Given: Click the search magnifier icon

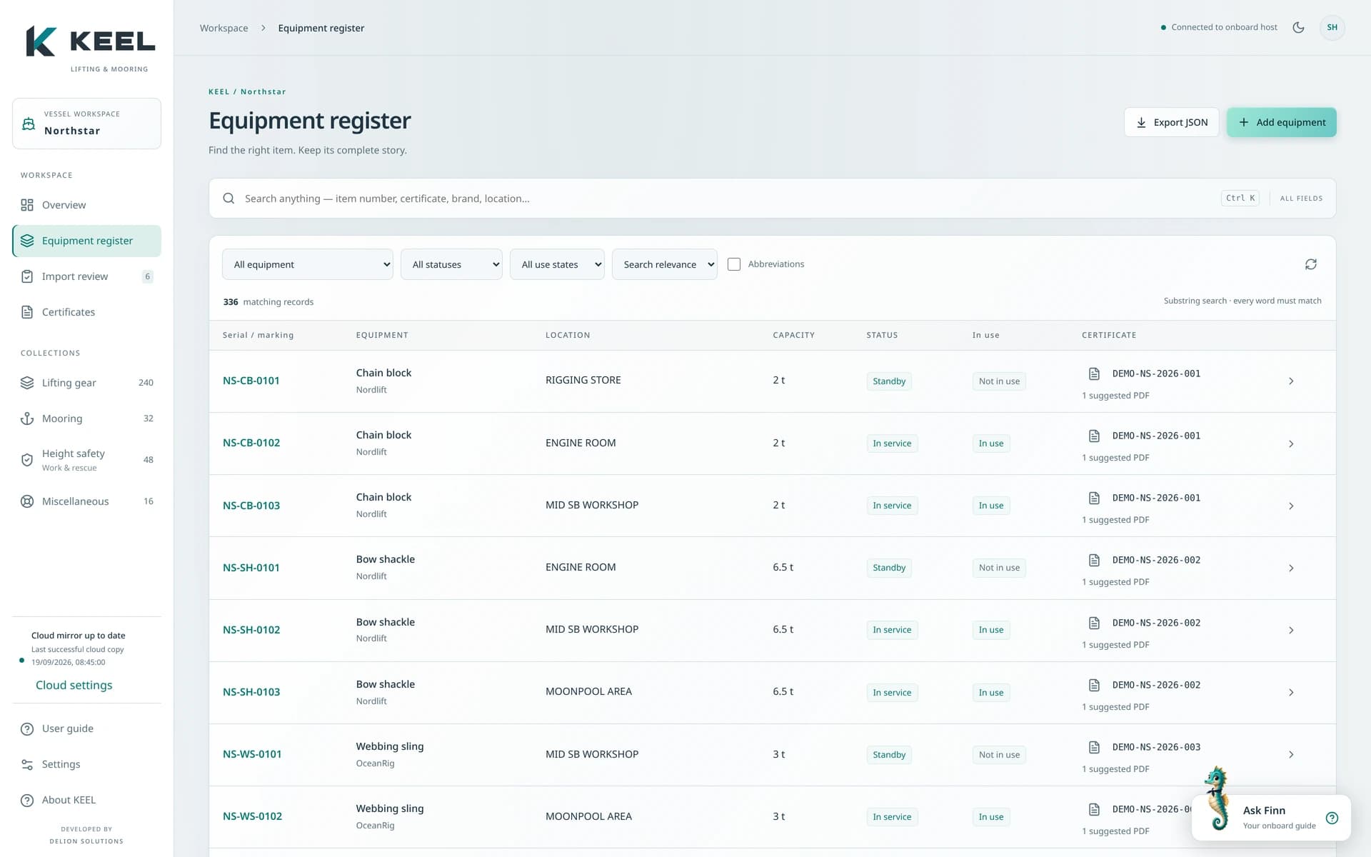Looking at the screenshot, I should (x=228, y=199).
